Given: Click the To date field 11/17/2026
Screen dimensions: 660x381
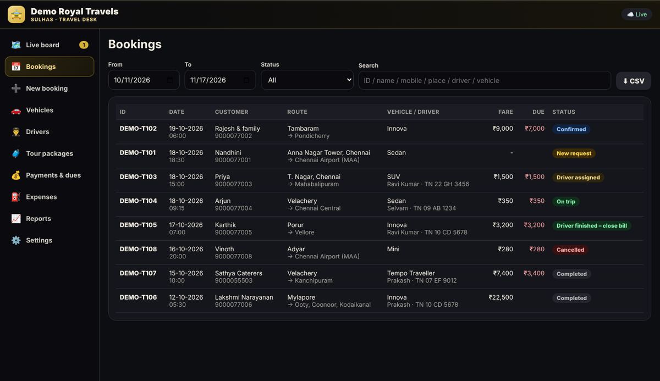Looking at the screenshot, I should pyautogui.click(x=220, y=80).
